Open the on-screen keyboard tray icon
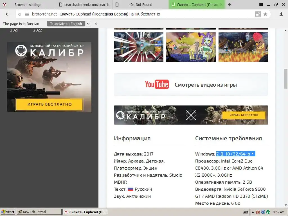Image resolution: width=288 pixels, height=216 pixels. coord(246,212)
